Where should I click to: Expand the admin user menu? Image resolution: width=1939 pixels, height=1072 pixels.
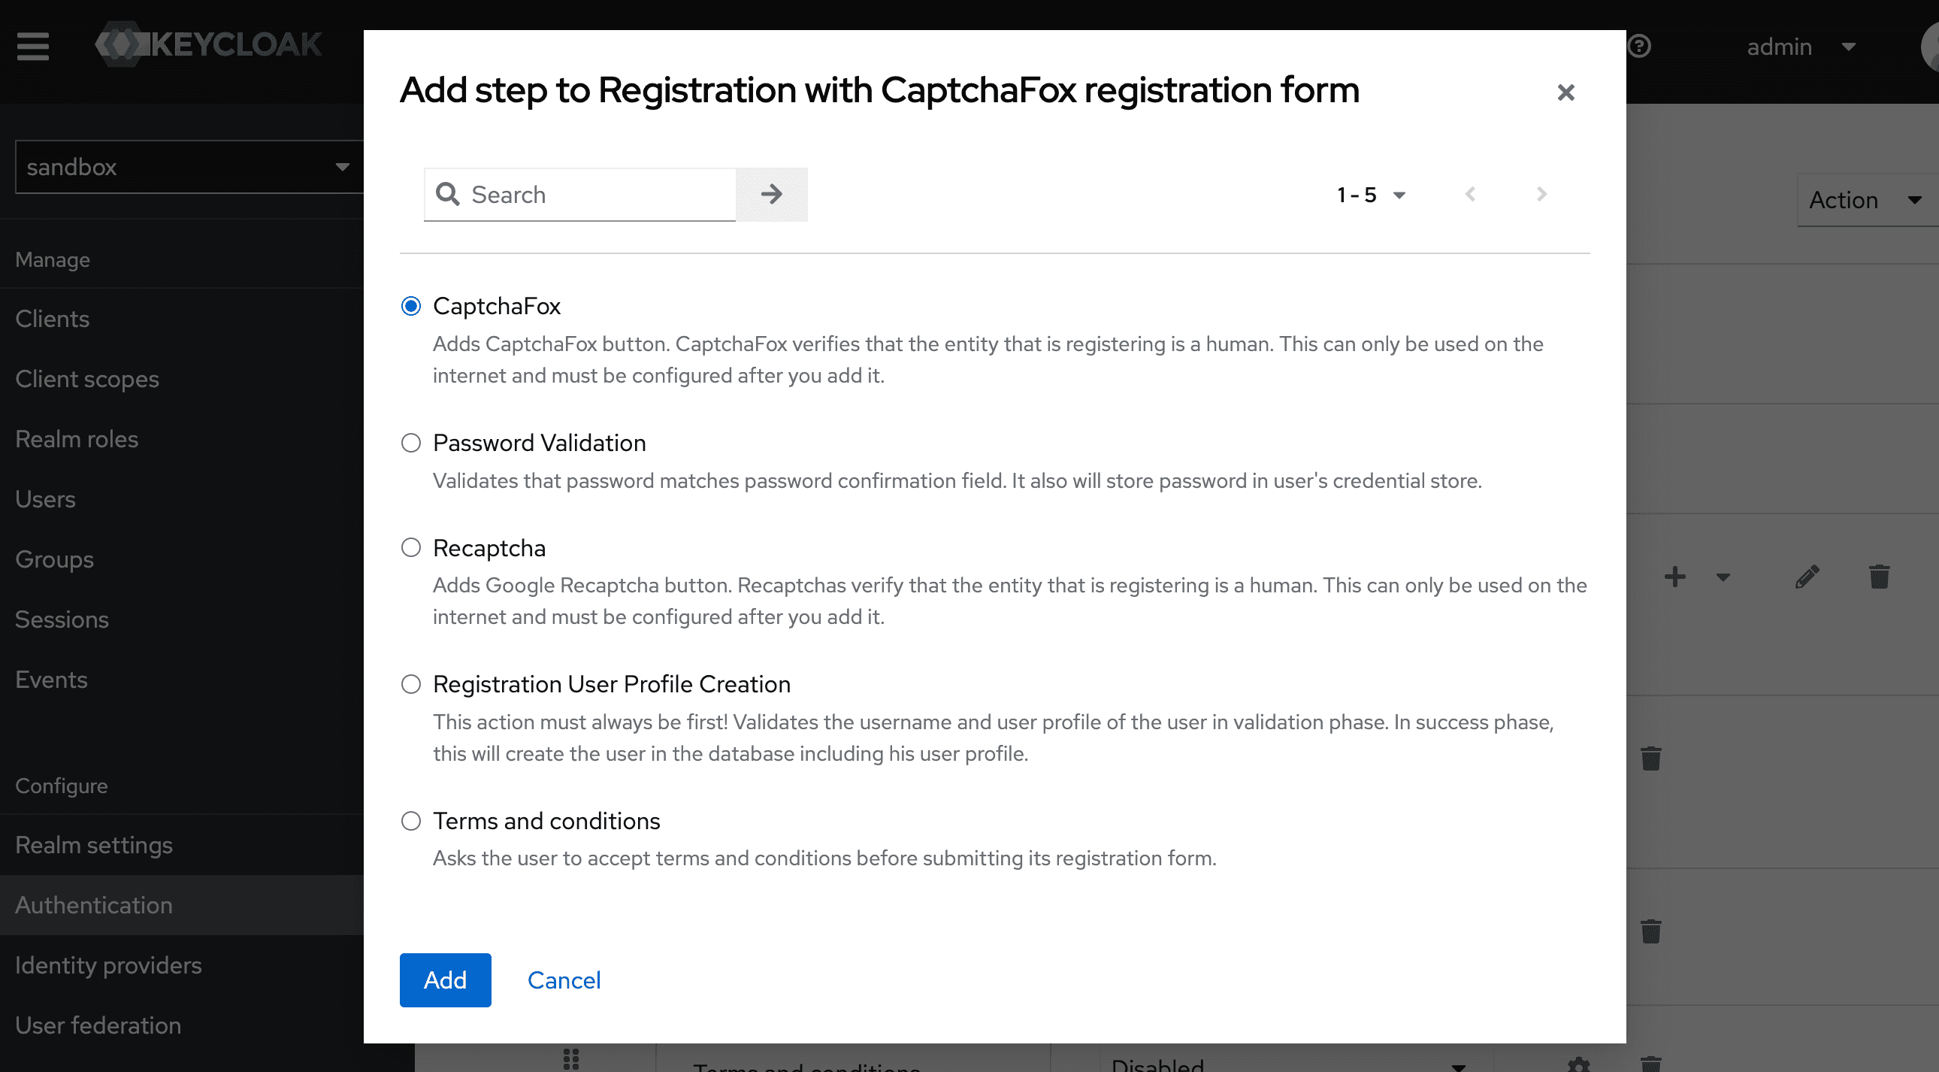tap(1801, 47)
